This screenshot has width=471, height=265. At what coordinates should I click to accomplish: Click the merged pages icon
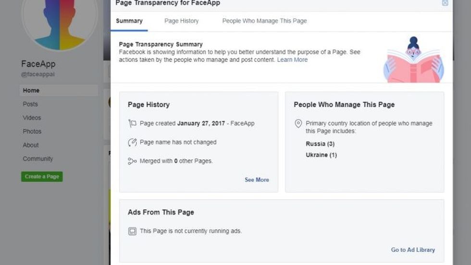click(x=132, y=161)
